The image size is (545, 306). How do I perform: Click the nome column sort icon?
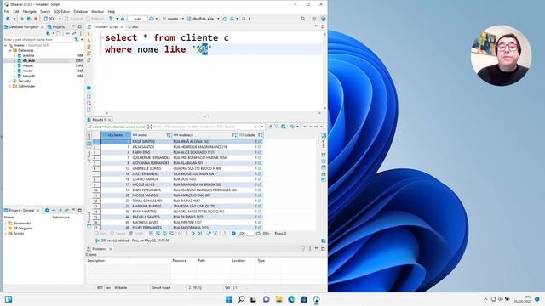point(169,135)
